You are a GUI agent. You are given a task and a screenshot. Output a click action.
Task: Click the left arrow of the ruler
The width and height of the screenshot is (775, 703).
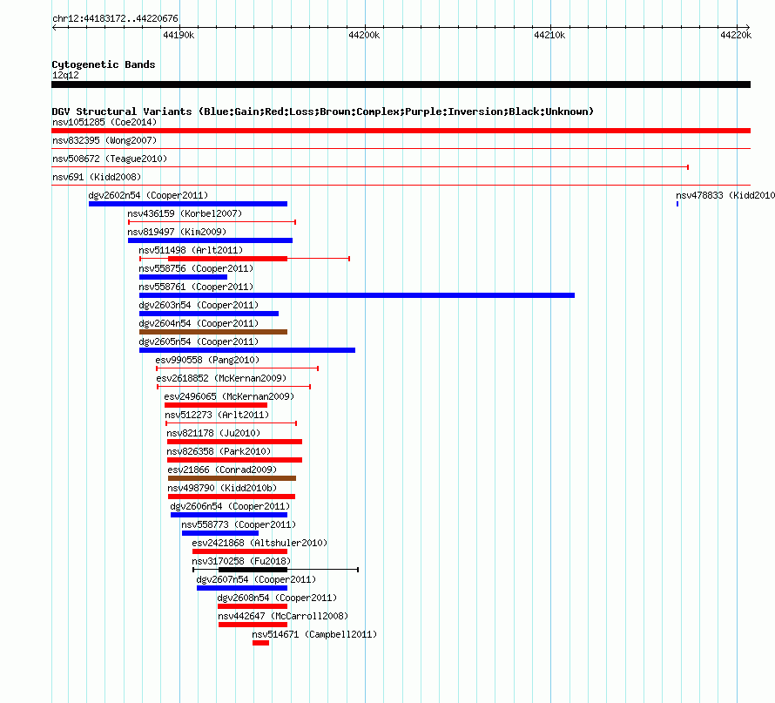point(54,27)
